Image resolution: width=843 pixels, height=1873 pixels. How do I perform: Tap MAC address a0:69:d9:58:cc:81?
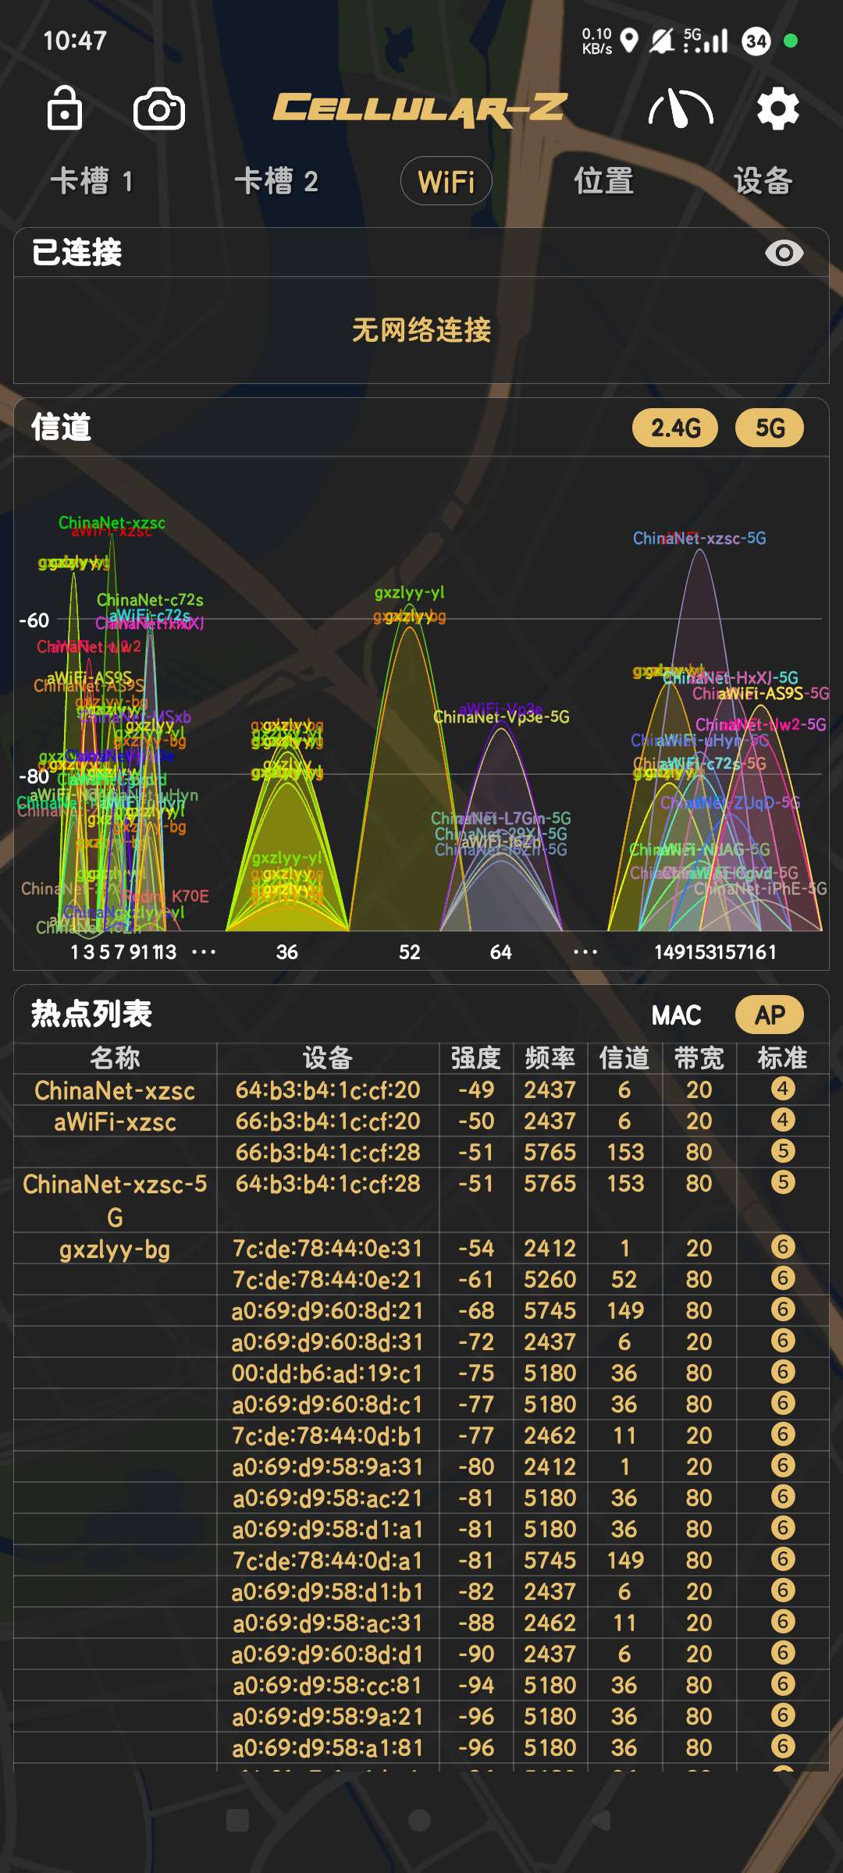pos(328,1686)
